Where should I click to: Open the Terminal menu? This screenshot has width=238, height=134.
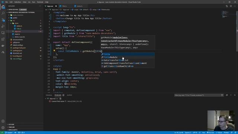tap(40, 2)
